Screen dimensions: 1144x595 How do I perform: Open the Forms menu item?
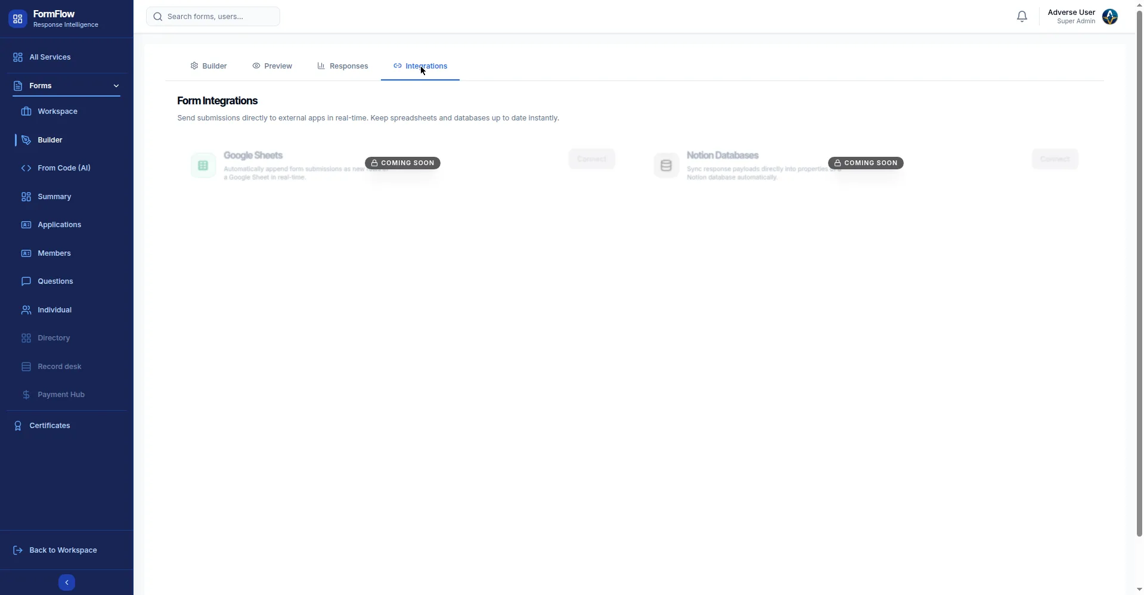point(67,86)
